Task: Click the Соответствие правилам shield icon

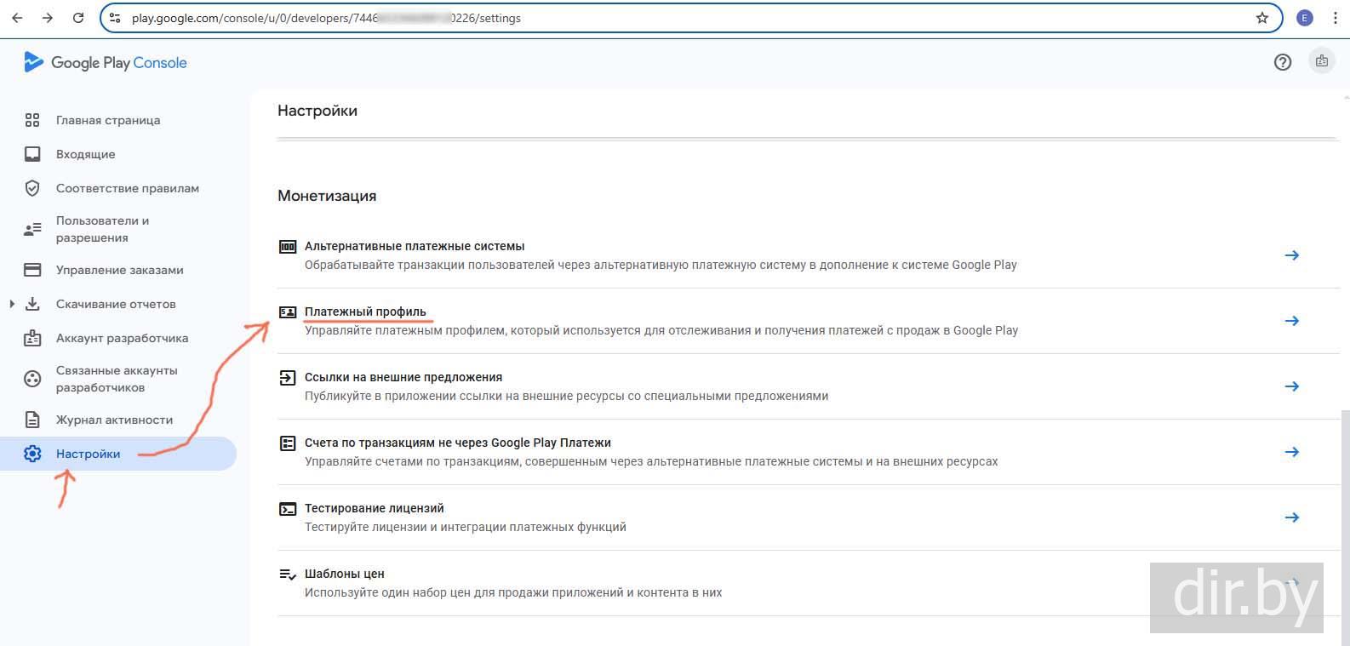Action: tap(32, 188)
